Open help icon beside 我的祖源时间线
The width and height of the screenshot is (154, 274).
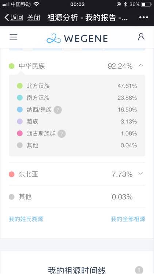click(139, 270)
